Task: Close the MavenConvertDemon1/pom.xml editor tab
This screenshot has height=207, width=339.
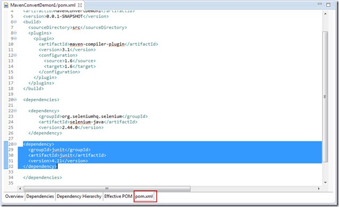Action: tap(80, 5)
